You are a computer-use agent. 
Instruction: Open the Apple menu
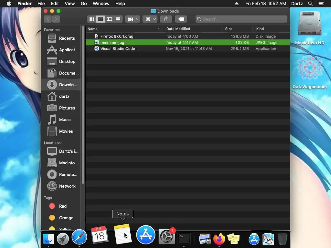(x=9, y=4)
